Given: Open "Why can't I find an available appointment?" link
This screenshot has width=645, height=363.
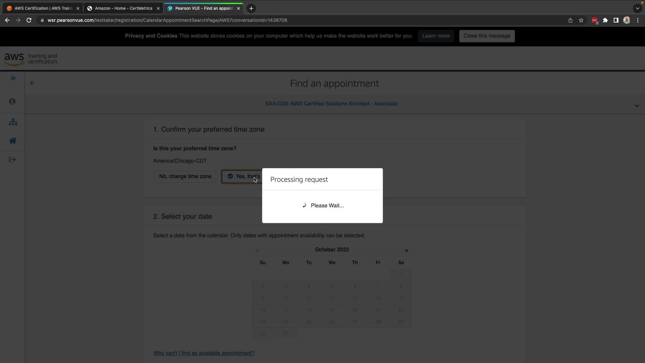Looking at the screenshot, I should coord(204,353).
